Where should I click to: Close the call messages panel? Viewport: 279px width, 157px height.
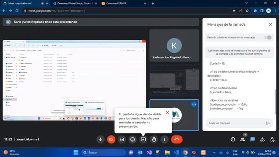pyautogui.click(x=270, y=24)
